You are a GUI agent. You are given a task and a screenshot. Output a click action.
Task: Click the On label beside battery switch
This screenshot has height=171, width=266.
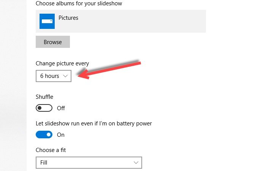[x=61, y=135]
